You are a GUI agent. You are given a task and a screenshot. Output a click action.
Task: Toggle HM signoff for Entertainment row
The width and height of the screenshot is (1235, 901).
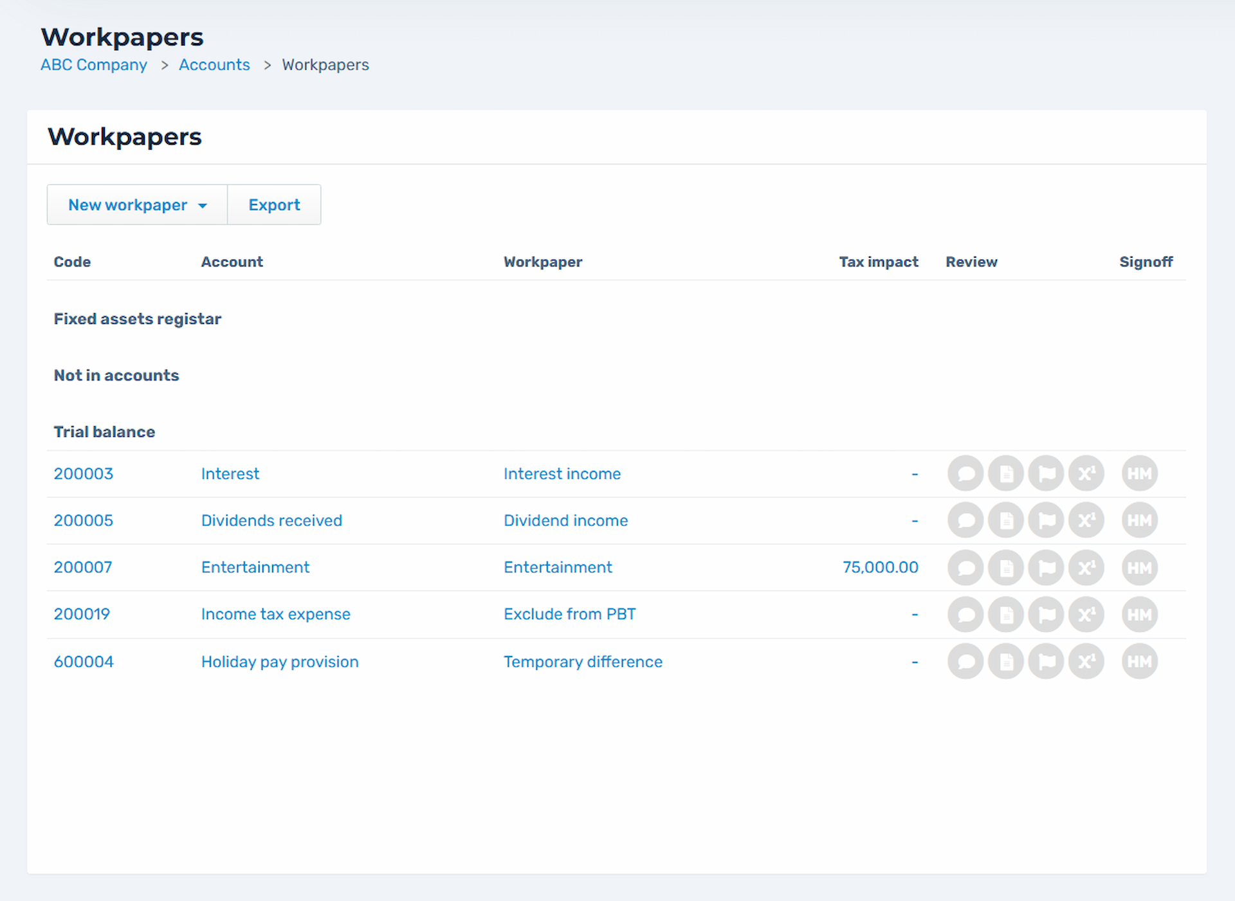[x=1139, y=568]
